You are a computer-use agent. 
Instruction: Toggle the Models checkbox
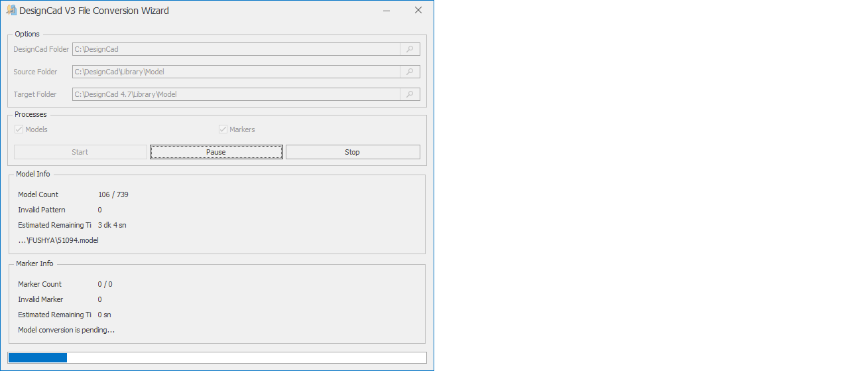click(x=19, y=129)
